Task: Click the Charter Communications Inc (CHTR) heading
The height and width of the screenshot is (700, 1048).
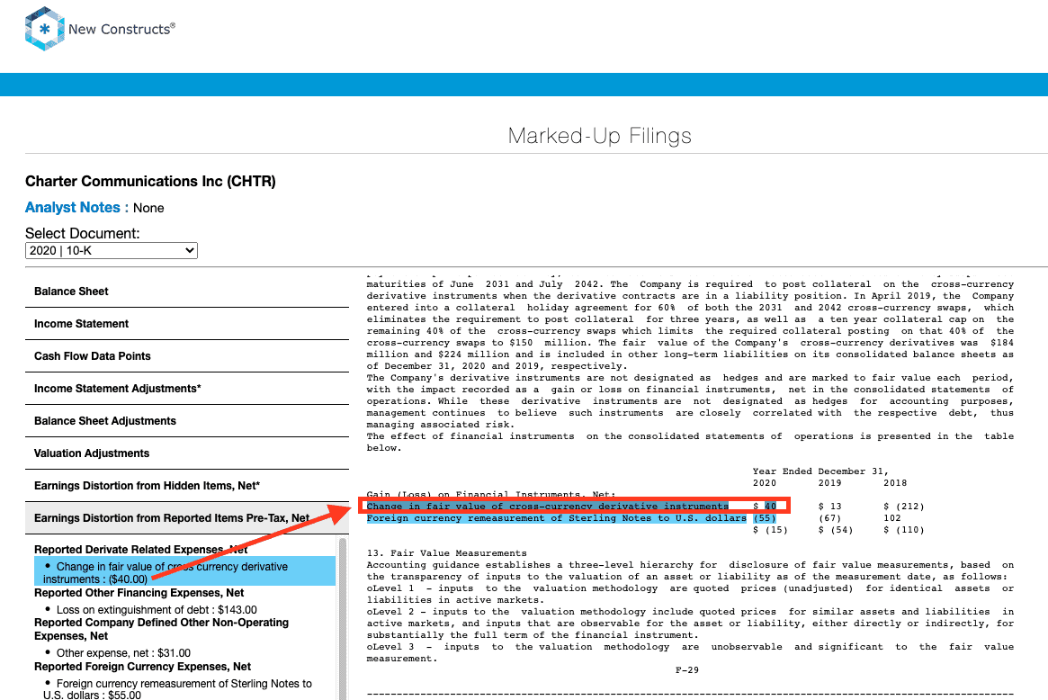Action: pos(150,181)
